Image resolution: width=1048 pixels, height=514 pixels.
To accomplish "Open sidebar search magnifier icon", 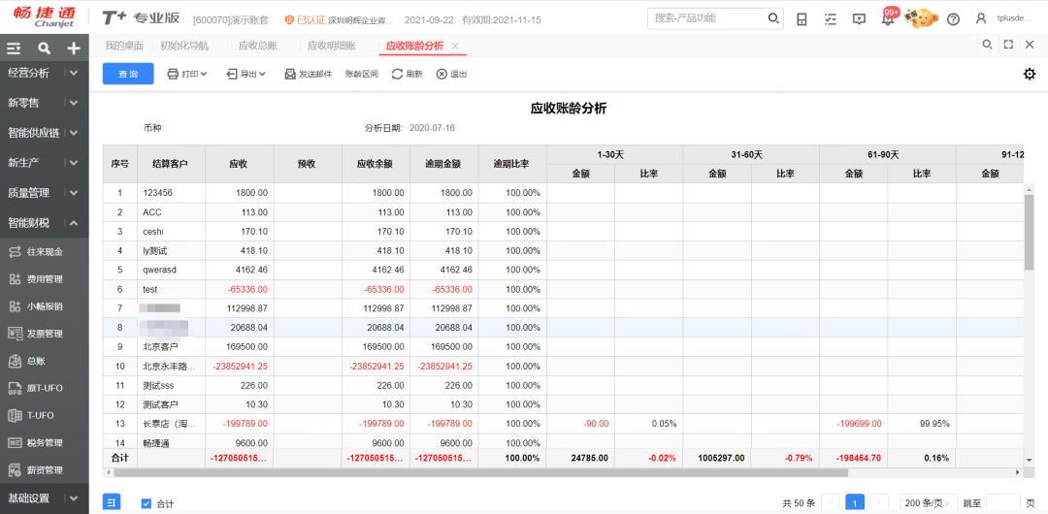I will pos(44,48).
